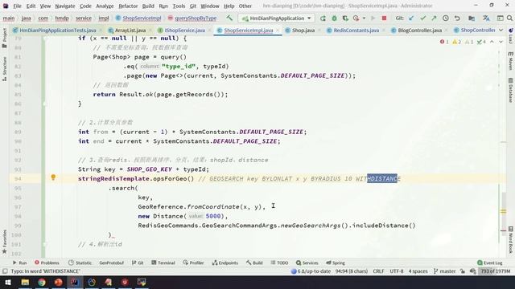Screen dimensions: 515x289
Task: Open the Build tool window
Action: [254, 263]
